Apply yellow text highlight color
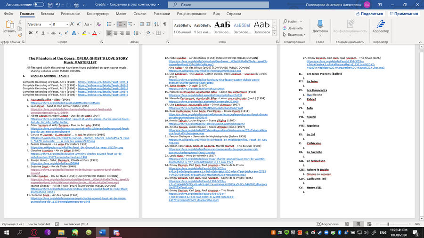The height and width of the screenshot is (238, 424). pyautogui.click(x=84, y=33)
